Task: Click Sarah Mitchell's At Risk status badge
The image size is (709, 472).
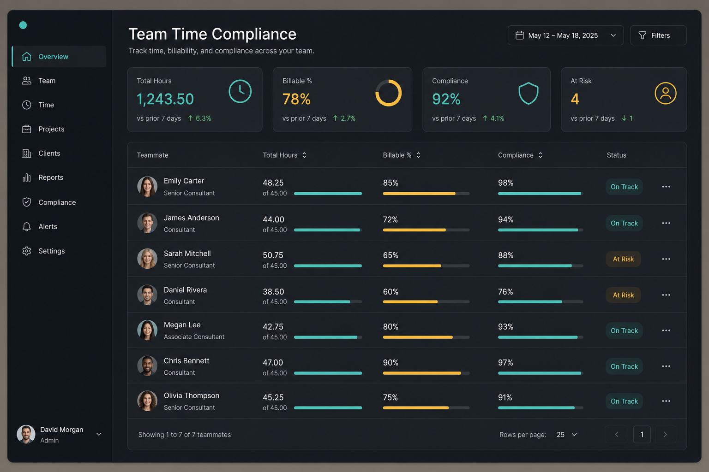Action: click(623, 259)
